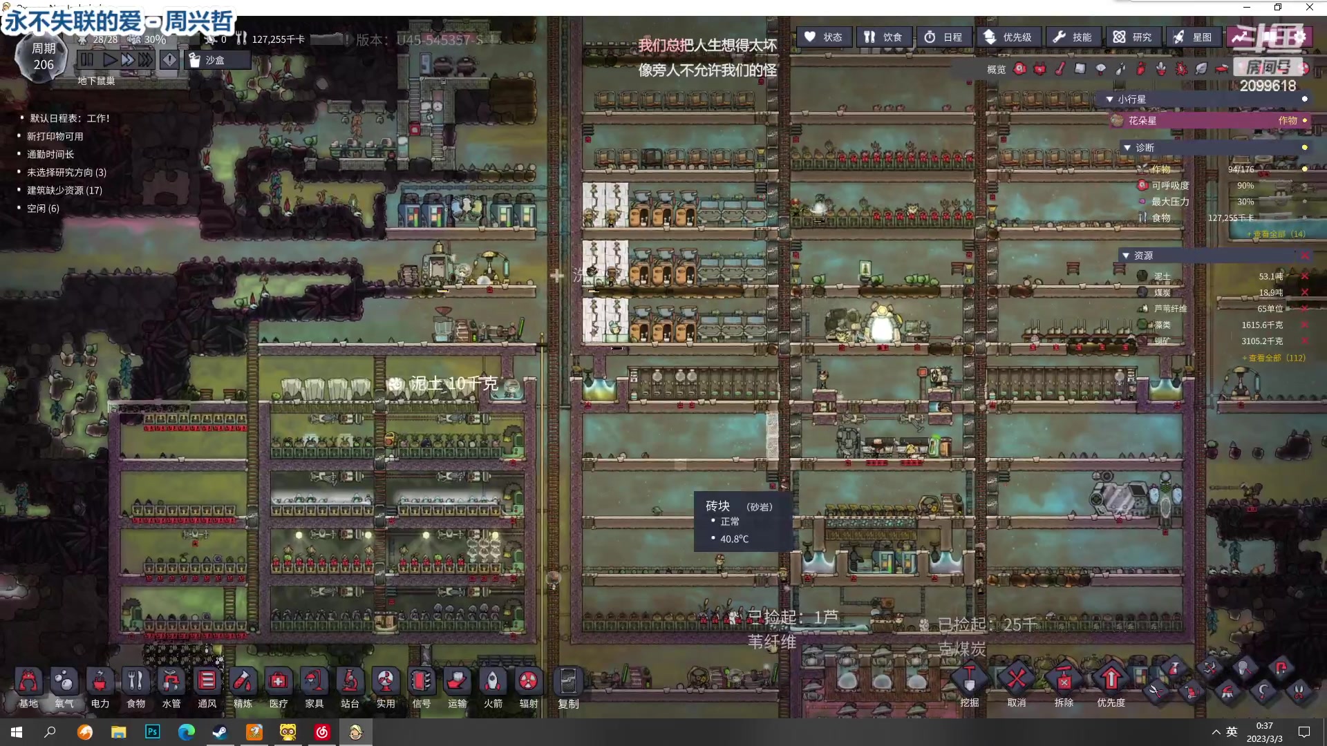Open Steam from the Windows taskbar
Screen dimensions: 1327x746
pos(220,731)
